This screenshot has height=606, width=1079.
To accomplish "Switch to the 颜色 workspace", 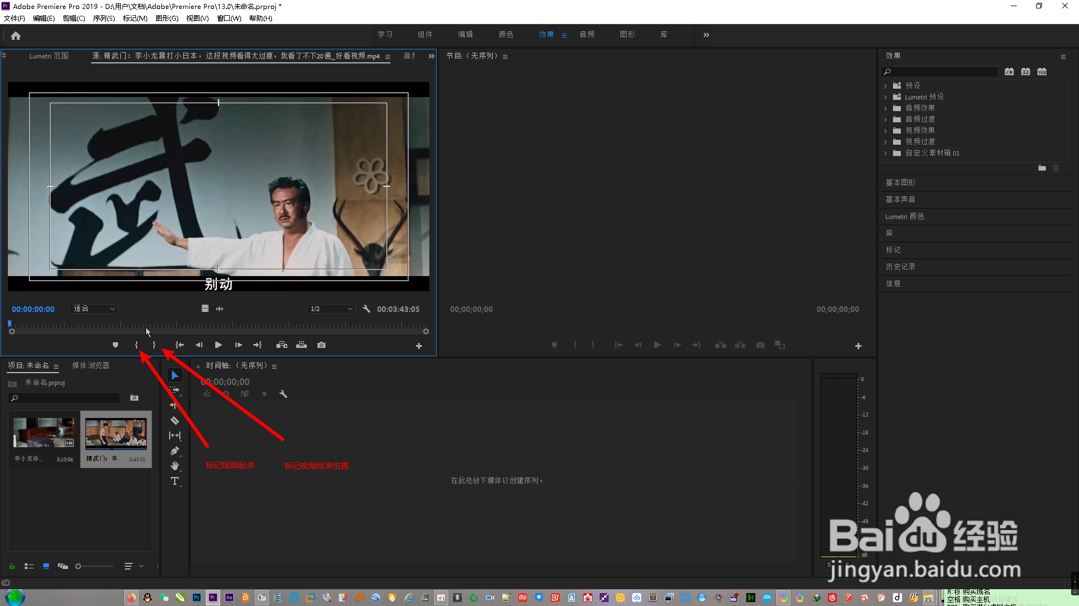I will tap(506, 35).
